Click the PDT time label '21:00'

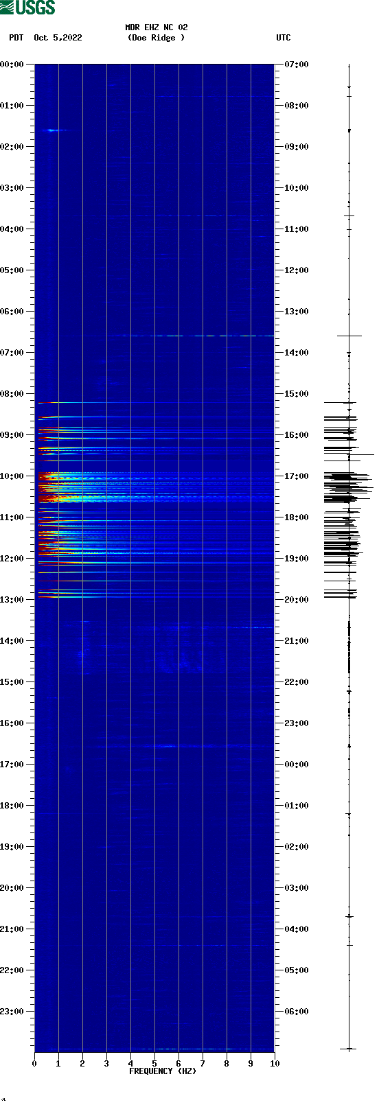tap(12, 929)
